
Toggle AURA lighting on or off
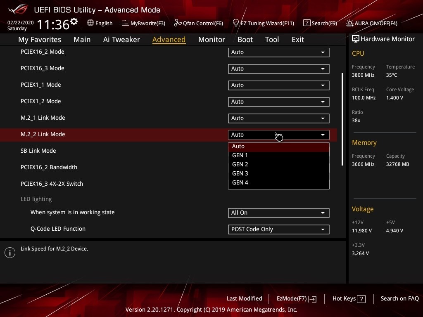[x=371, y=23]
